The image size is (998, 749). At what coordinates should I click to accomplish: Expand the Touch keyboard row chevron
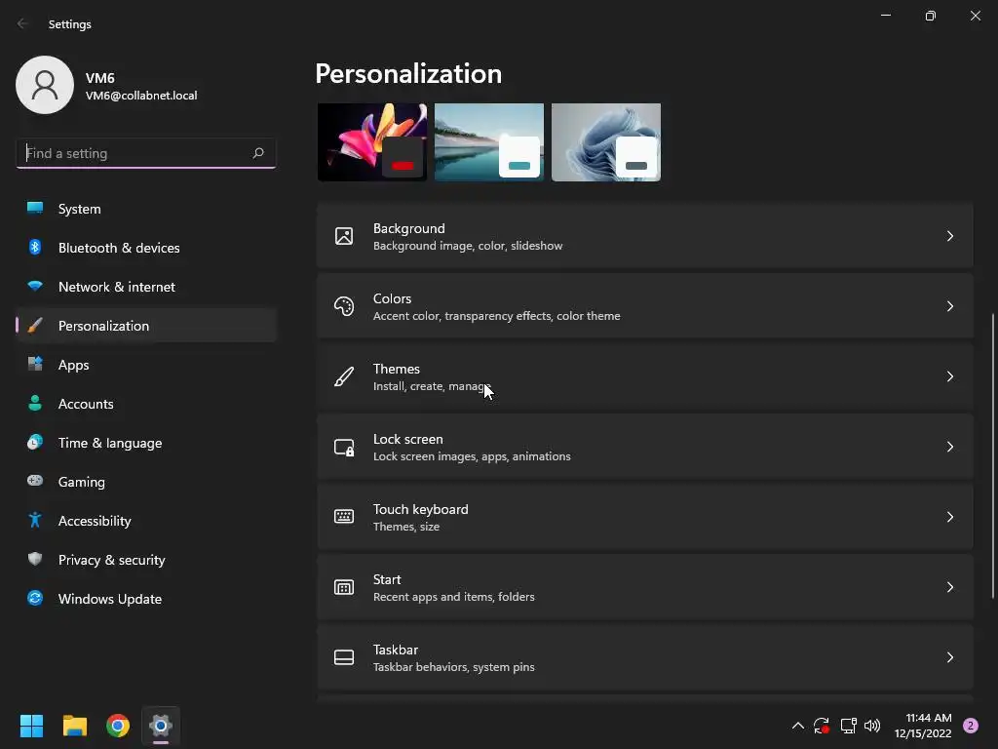(x=949, y=517)
